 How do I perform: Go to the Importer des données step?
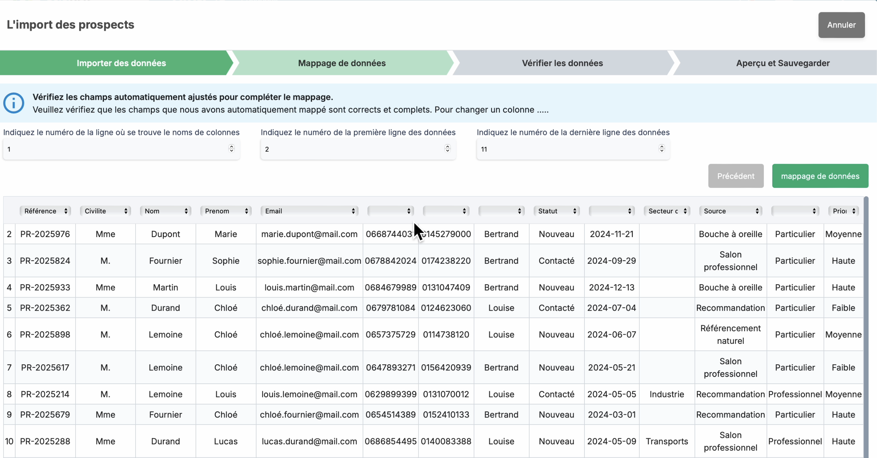(121, 63)
